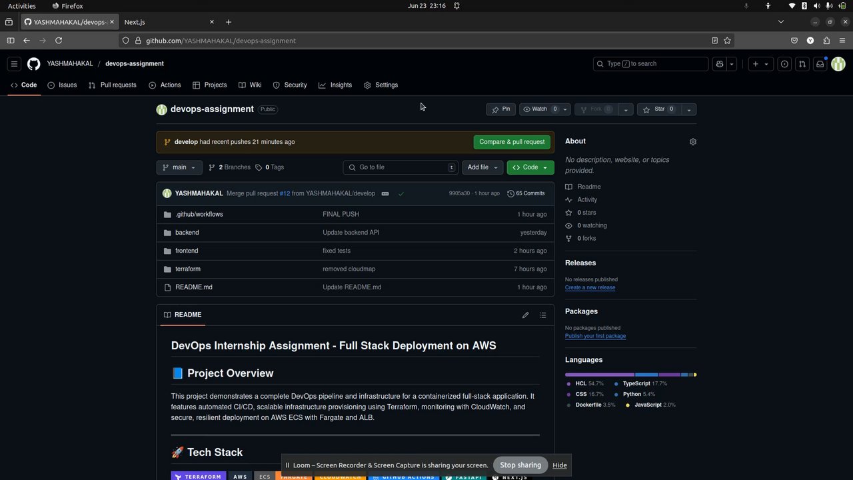The width and height of the screenshot is (853, 480).
Task: Go back using the Firefox back arrow
Action: tap(27, 41)
